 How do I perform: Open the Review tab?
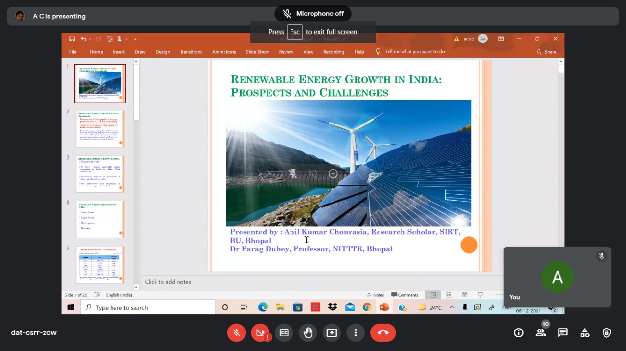click(286, 52)
